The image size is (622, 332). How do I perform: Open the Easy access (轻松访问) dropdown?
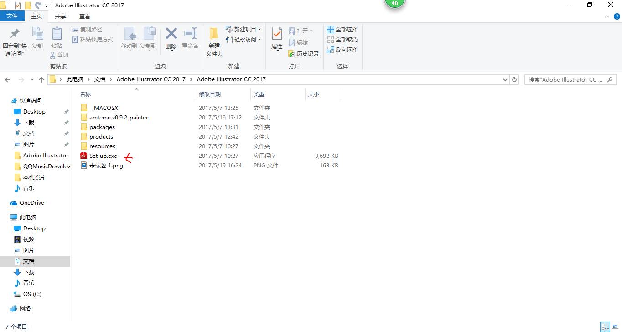pos(244,40)
